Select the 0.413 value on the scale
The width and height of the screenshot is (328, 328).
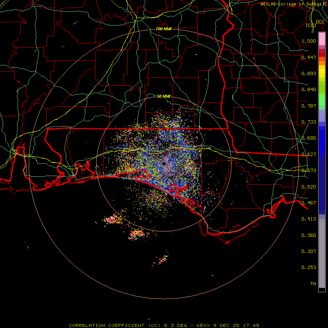(x=309, y=219)
